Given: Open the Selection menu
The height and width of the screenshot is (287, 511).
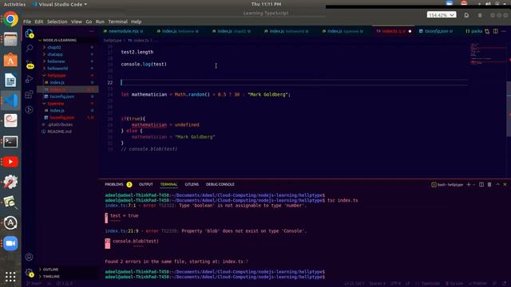Looking at the screenshot, I should pos(57,22).
